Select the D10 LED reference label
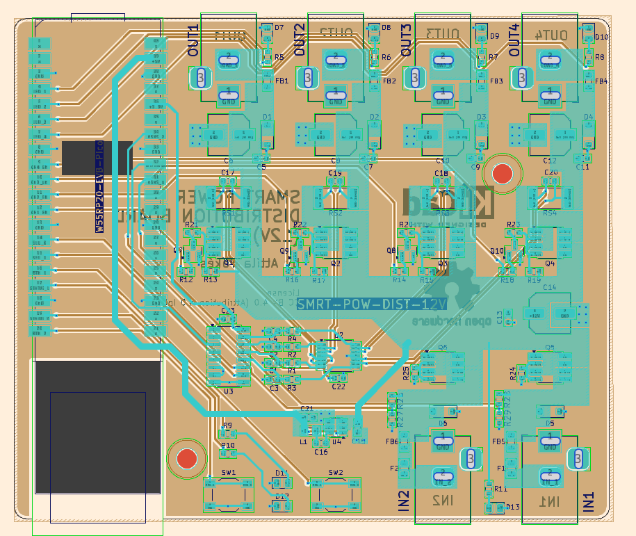The image size is (636, 536). pyautogui.click(x=601, y=37)
